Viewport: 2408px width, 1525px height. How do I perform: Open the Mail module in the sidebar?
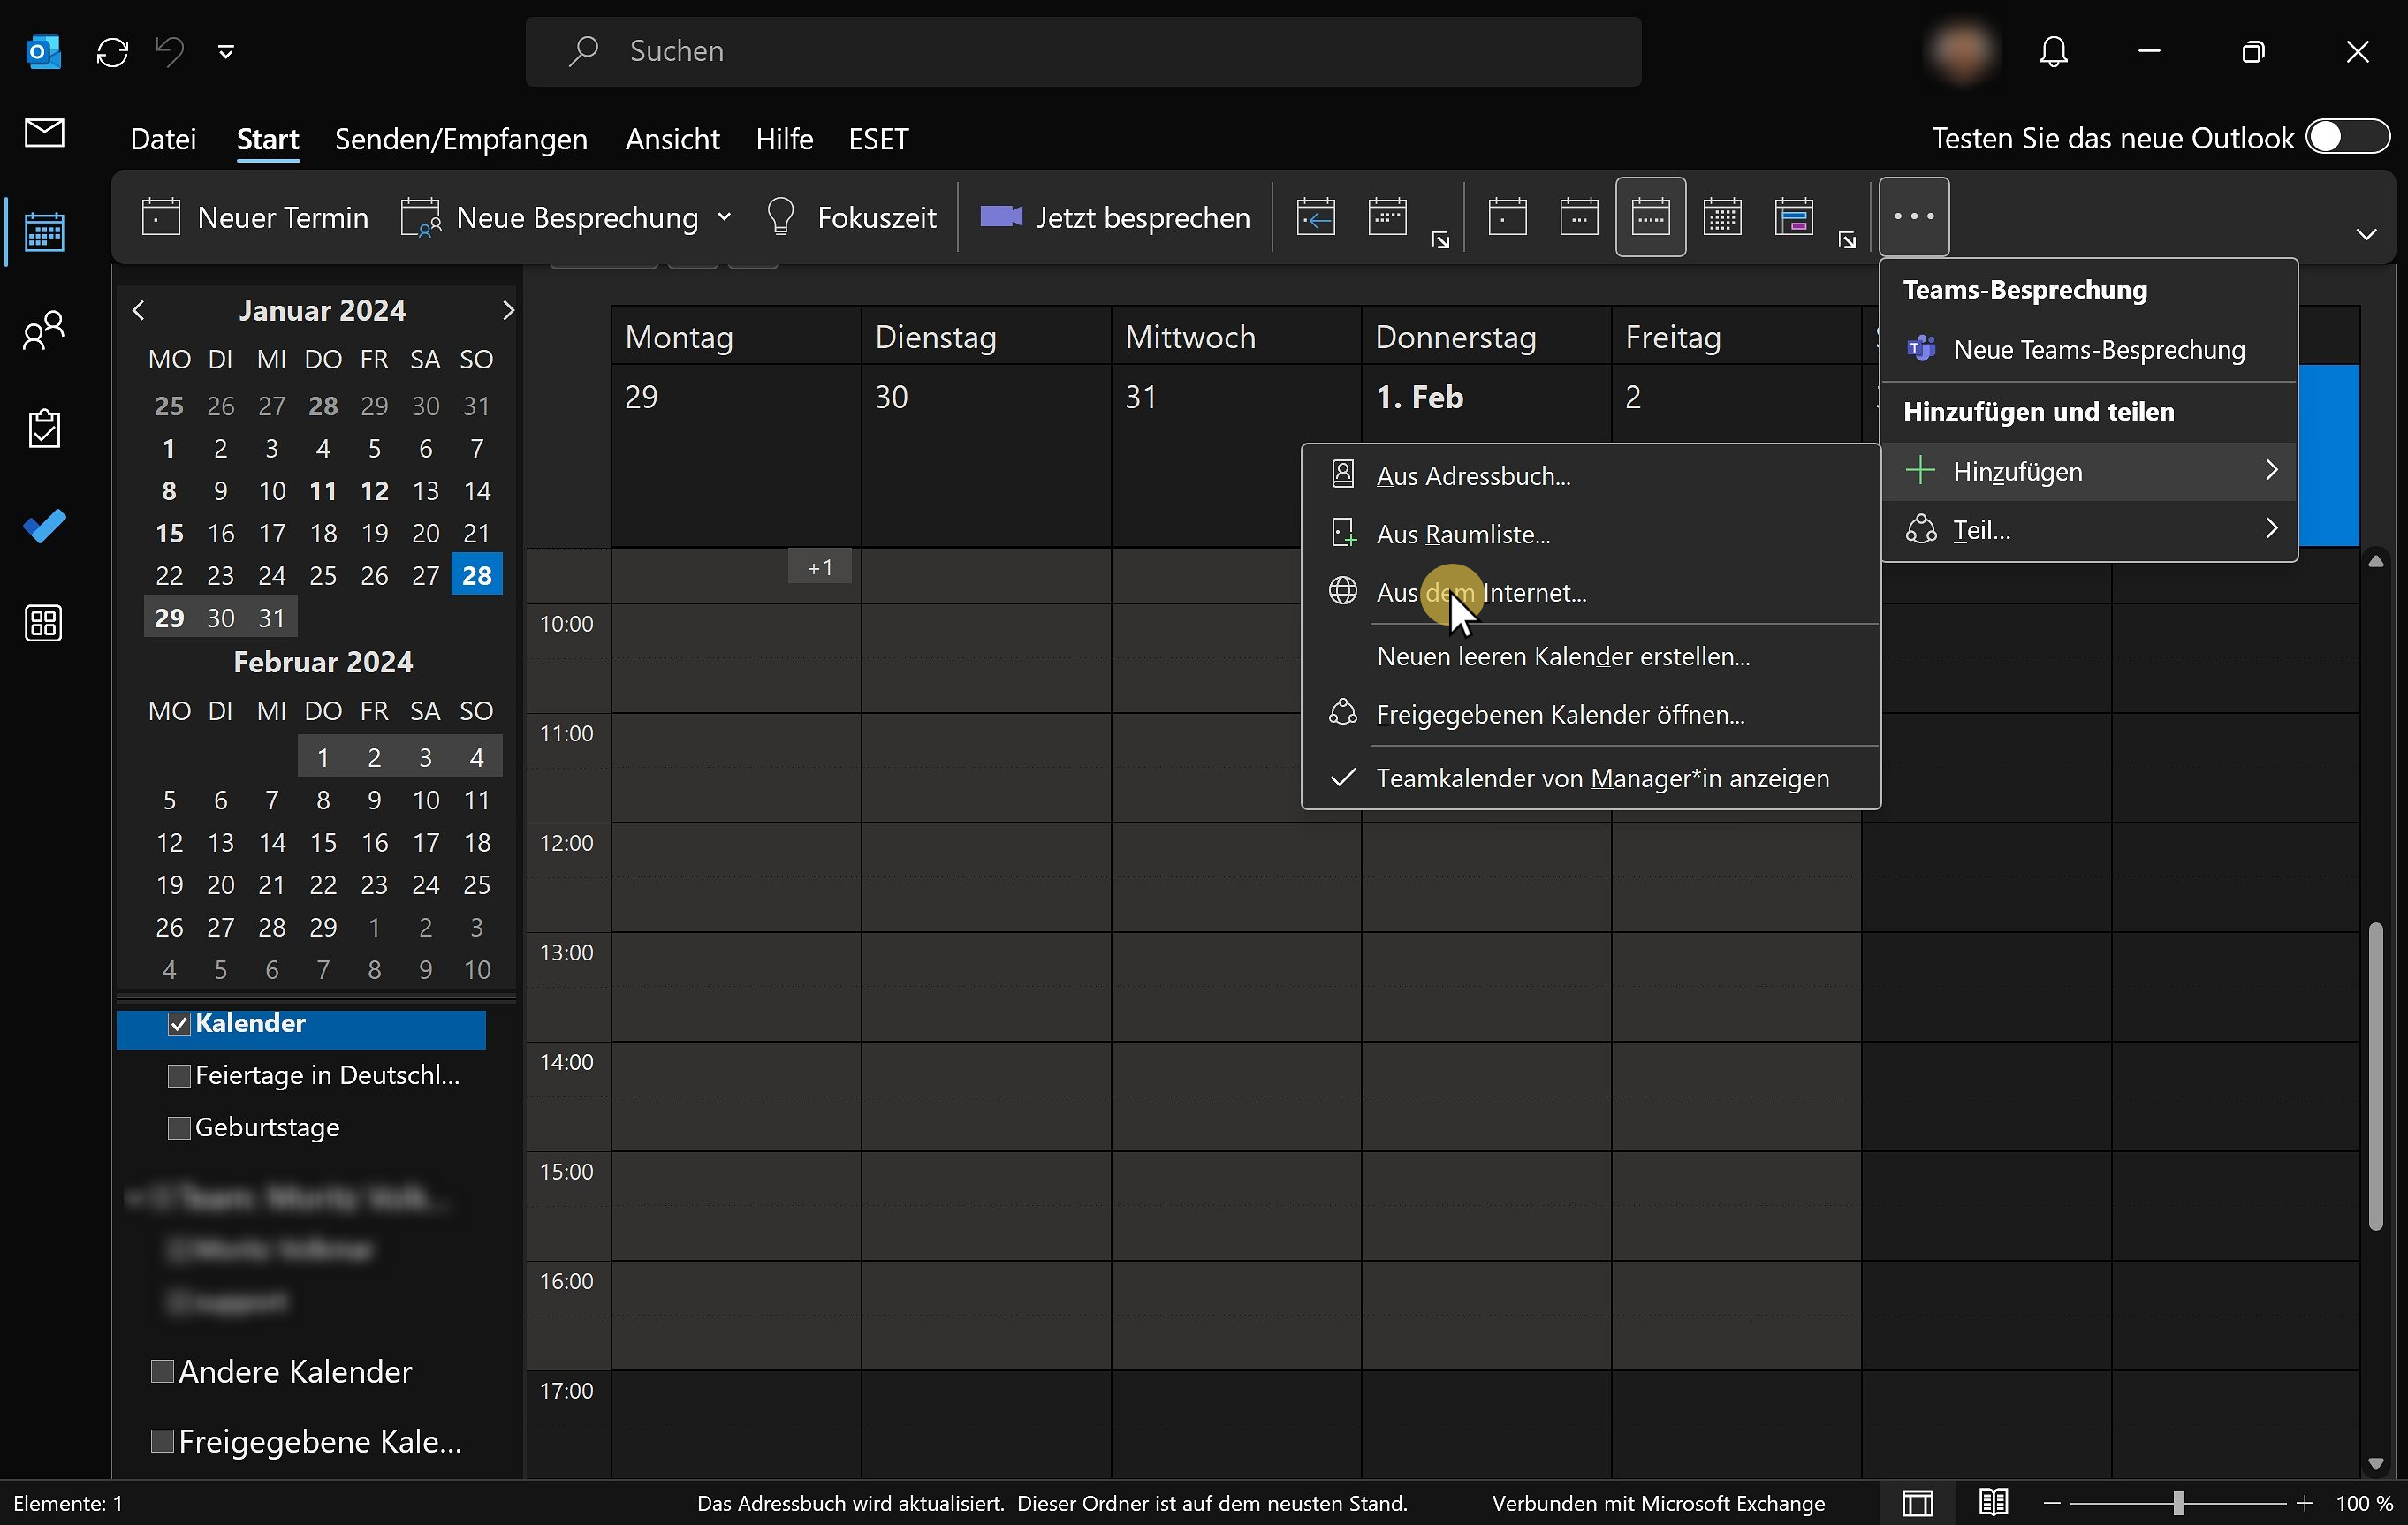(44, 133)
